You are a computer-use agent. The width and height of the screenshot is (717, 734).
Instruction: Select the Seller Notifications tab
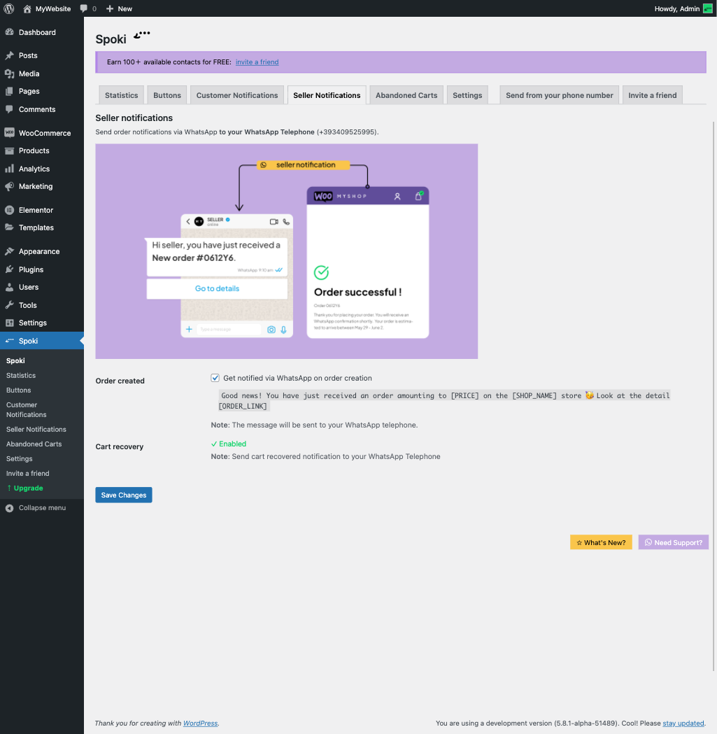pyautogui.click(x=327, y=95)
